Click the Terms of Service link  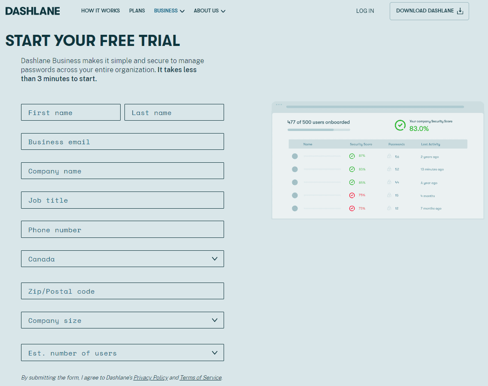200,377
